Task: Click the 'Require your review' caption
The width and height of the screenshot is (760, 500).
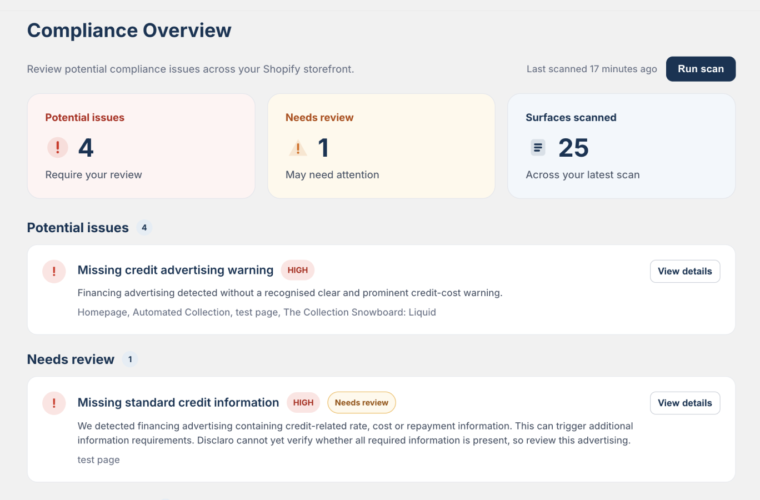Action: [93, 174]
